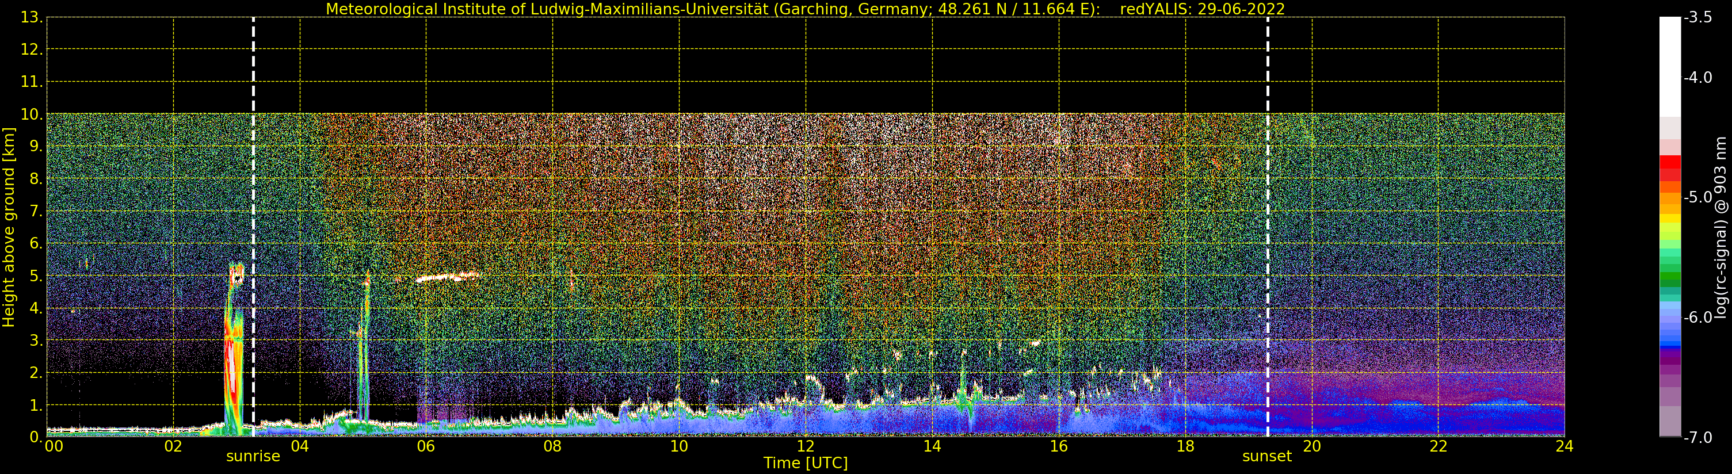The height and width of the screenshot is (474, 1732).
Task: Click the 'sunset' label below the axis
Action: (1266, 457)
